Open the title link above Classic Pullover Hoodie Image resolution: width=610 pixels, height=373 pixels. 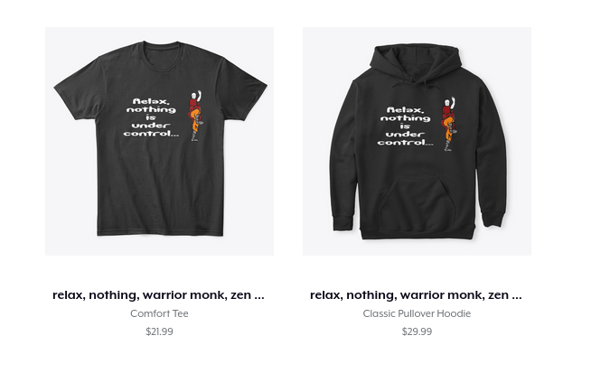click(x=416, y=295)
